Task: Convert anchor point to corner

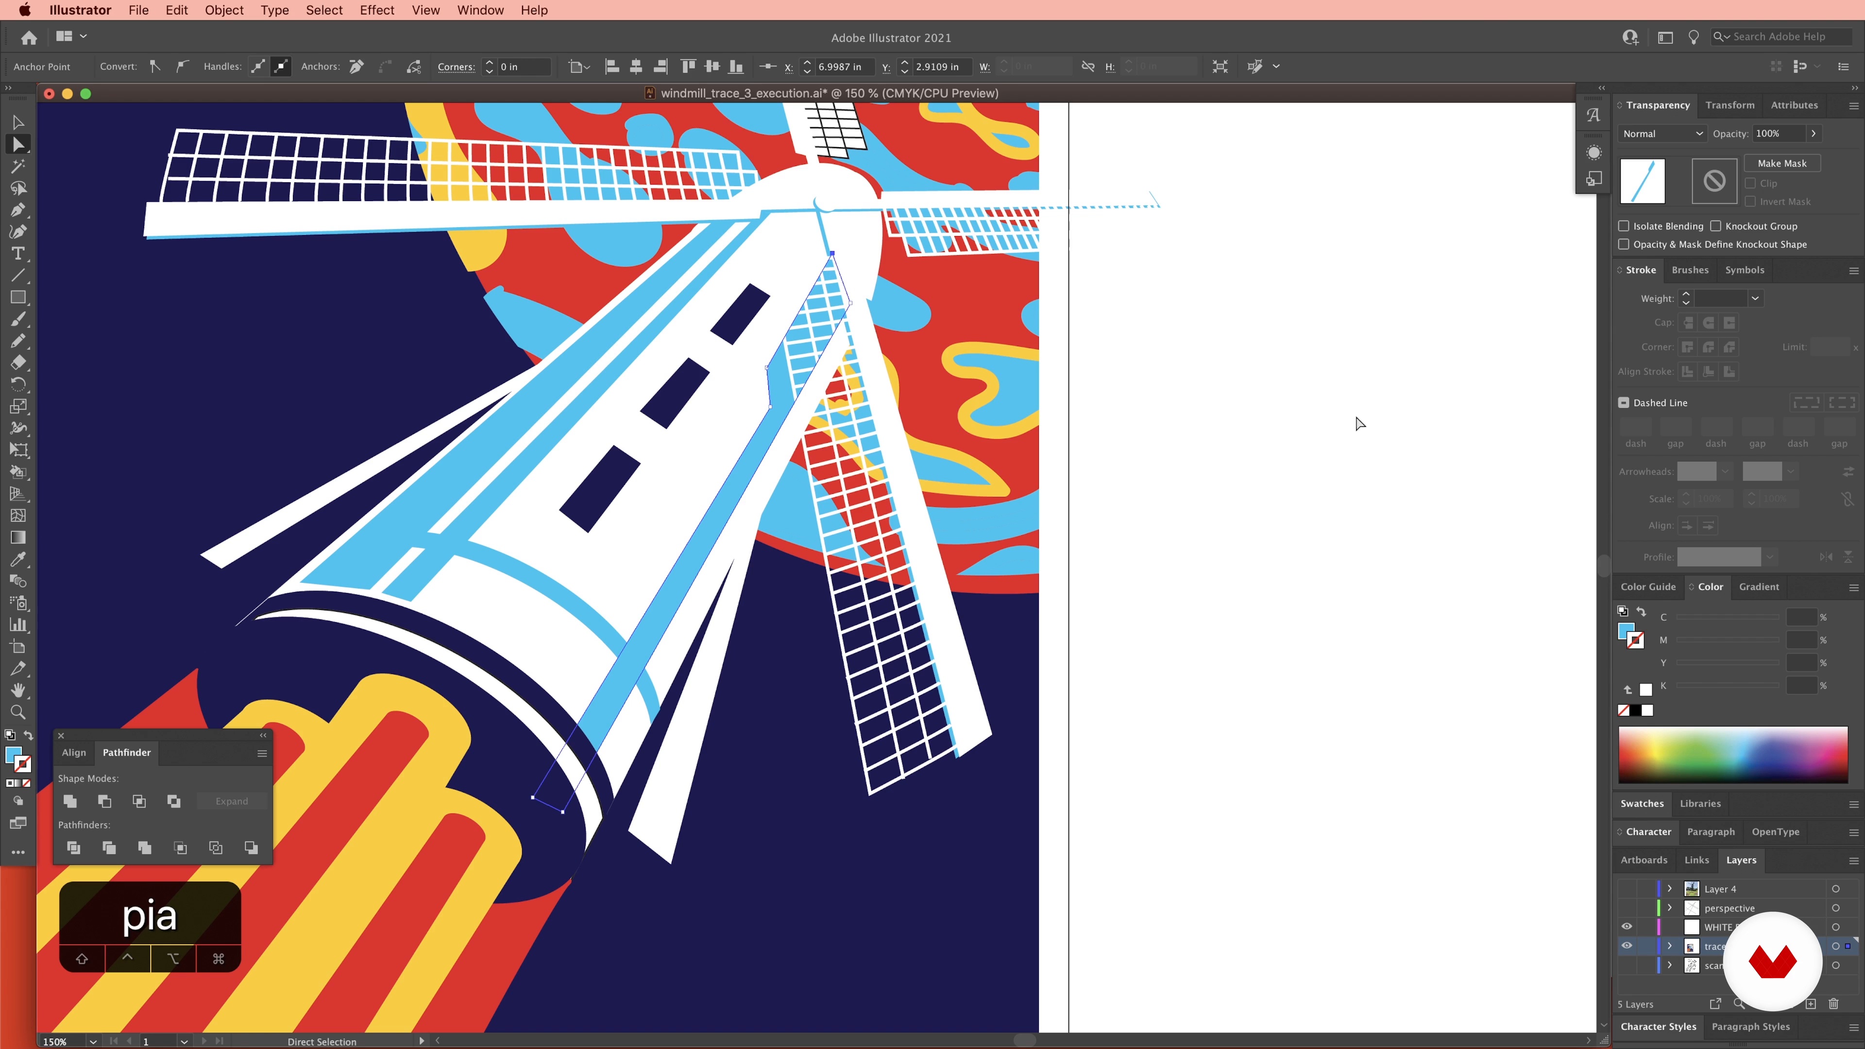Action: 155,67
